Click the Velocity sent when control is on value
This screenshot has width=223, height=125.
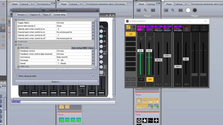[74, 29]
